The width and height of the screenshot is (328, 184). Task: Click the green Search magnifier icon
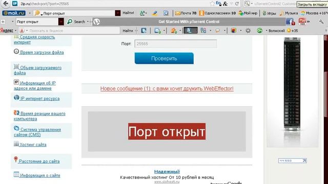(70, 21)
